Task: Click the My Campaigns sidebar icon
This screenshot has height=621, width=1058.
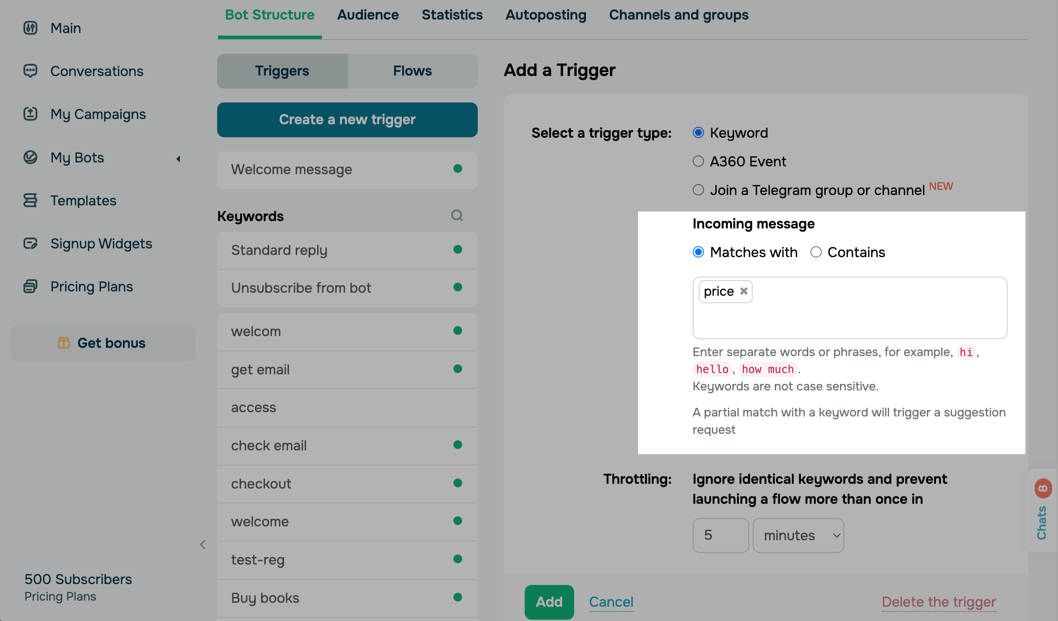Action: tap(30, 114)
